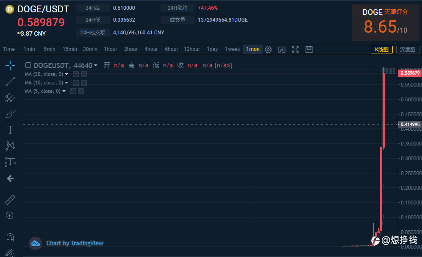Select the XABCD pattern tool
This screenshot has width=422, height=257.
click(10, 146)
